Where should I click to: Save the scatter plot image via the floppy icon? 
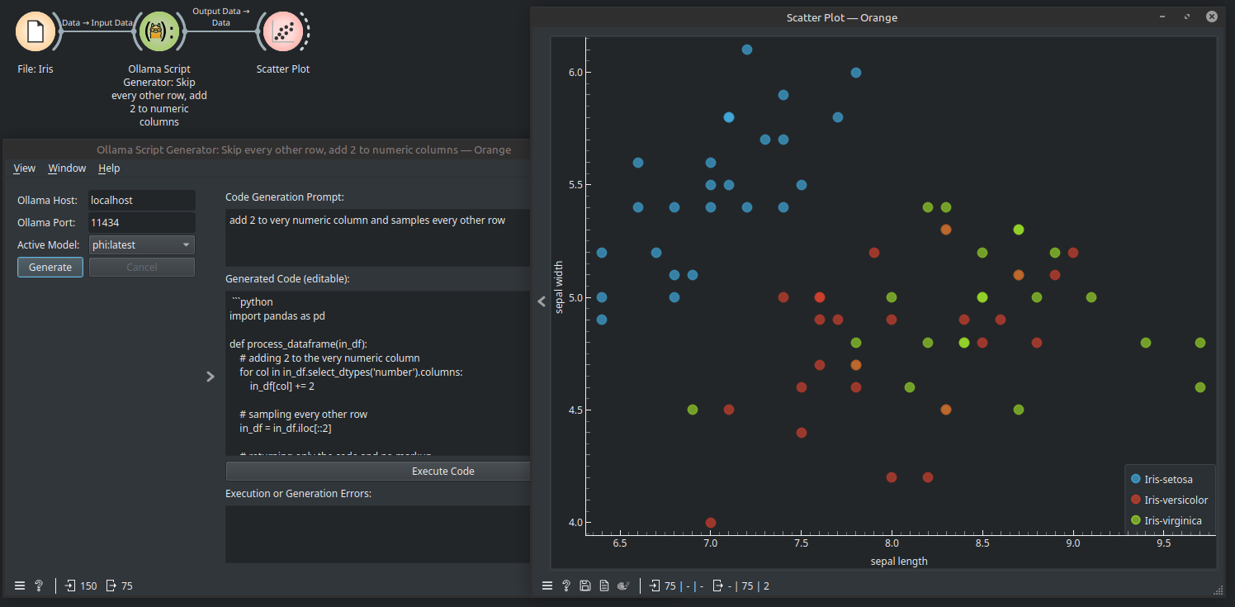pyautogui.click(x=585, y=585)
